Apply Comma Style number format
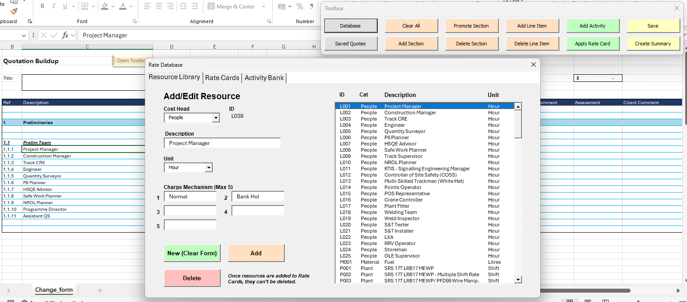 (311, 6)
